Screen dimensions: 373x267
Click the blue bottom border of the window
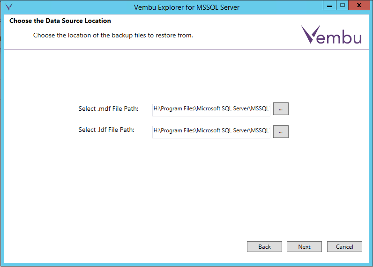187,265
